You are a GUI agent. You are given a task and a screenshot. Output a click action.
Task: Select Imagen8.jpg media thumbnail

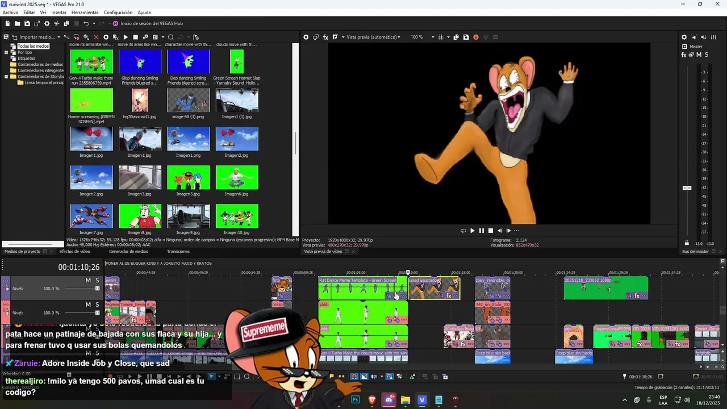[140, 216]
